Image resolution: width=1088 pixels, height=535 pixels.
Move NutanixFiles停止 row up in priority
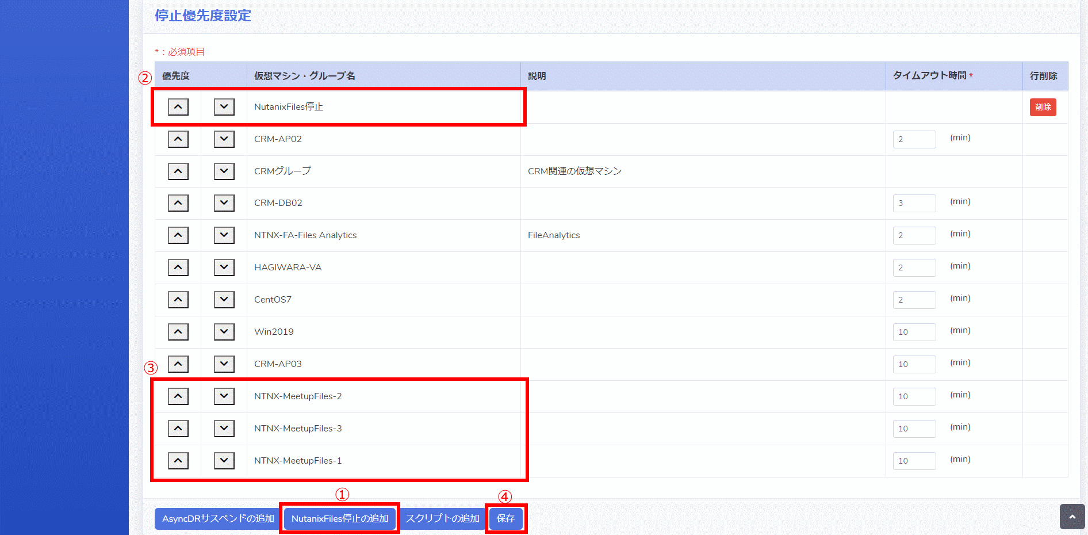(178, 107)
